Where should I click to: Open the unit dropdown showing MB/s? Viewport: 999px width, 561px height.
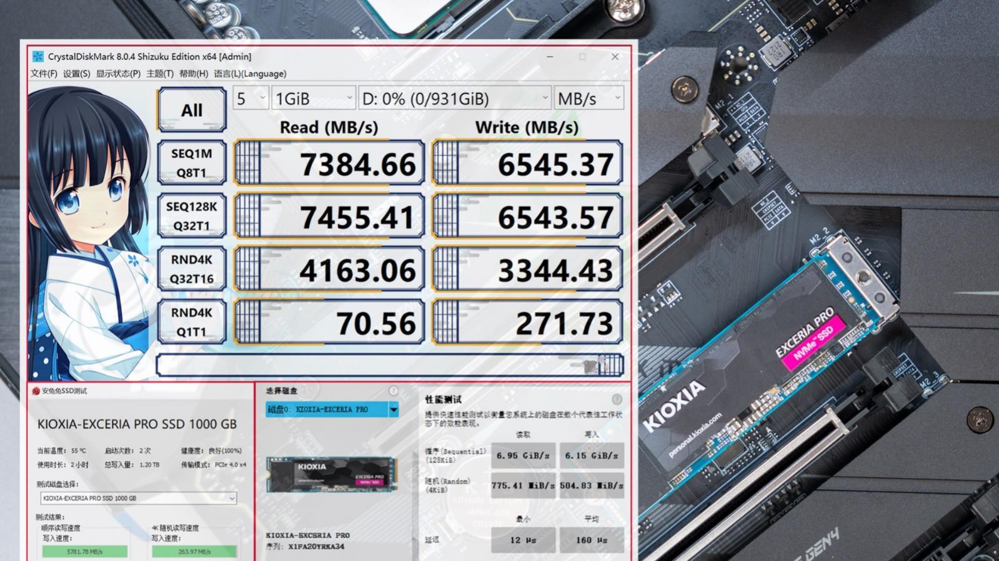pyautogui.click(x=589, y=99)
